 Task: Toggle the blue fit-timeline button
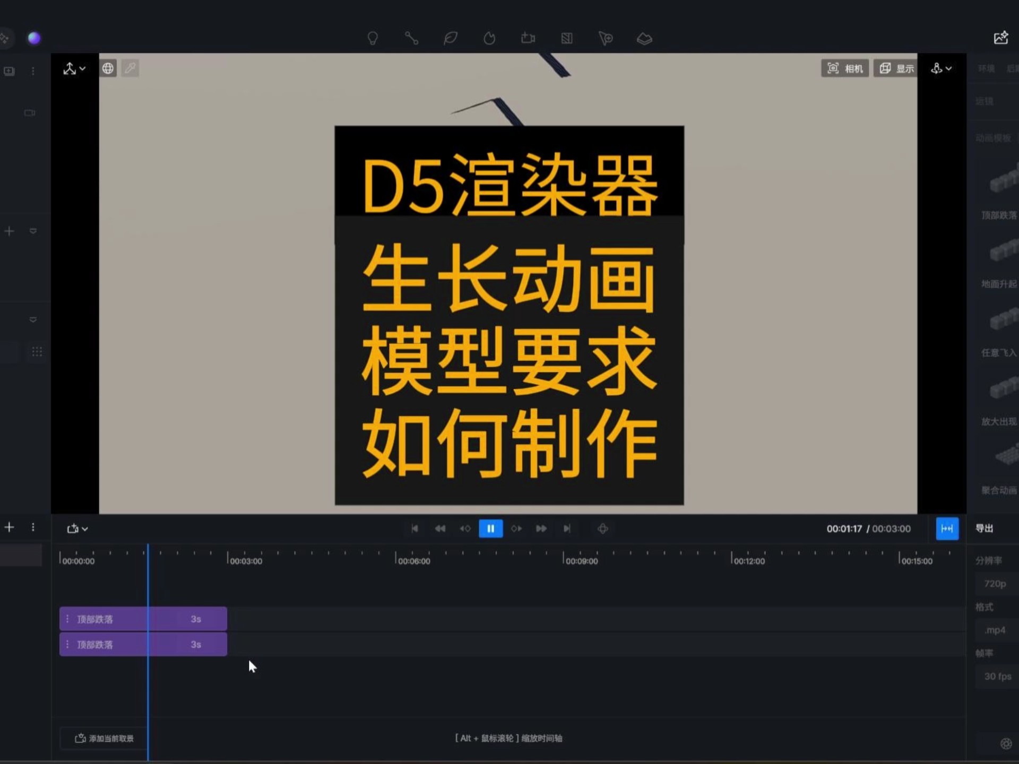point(947,528)
